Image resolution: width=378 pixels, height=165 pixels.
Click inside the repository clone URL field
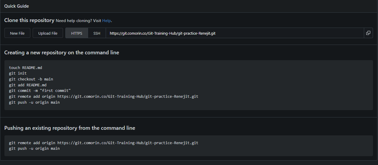click(233, 33)
